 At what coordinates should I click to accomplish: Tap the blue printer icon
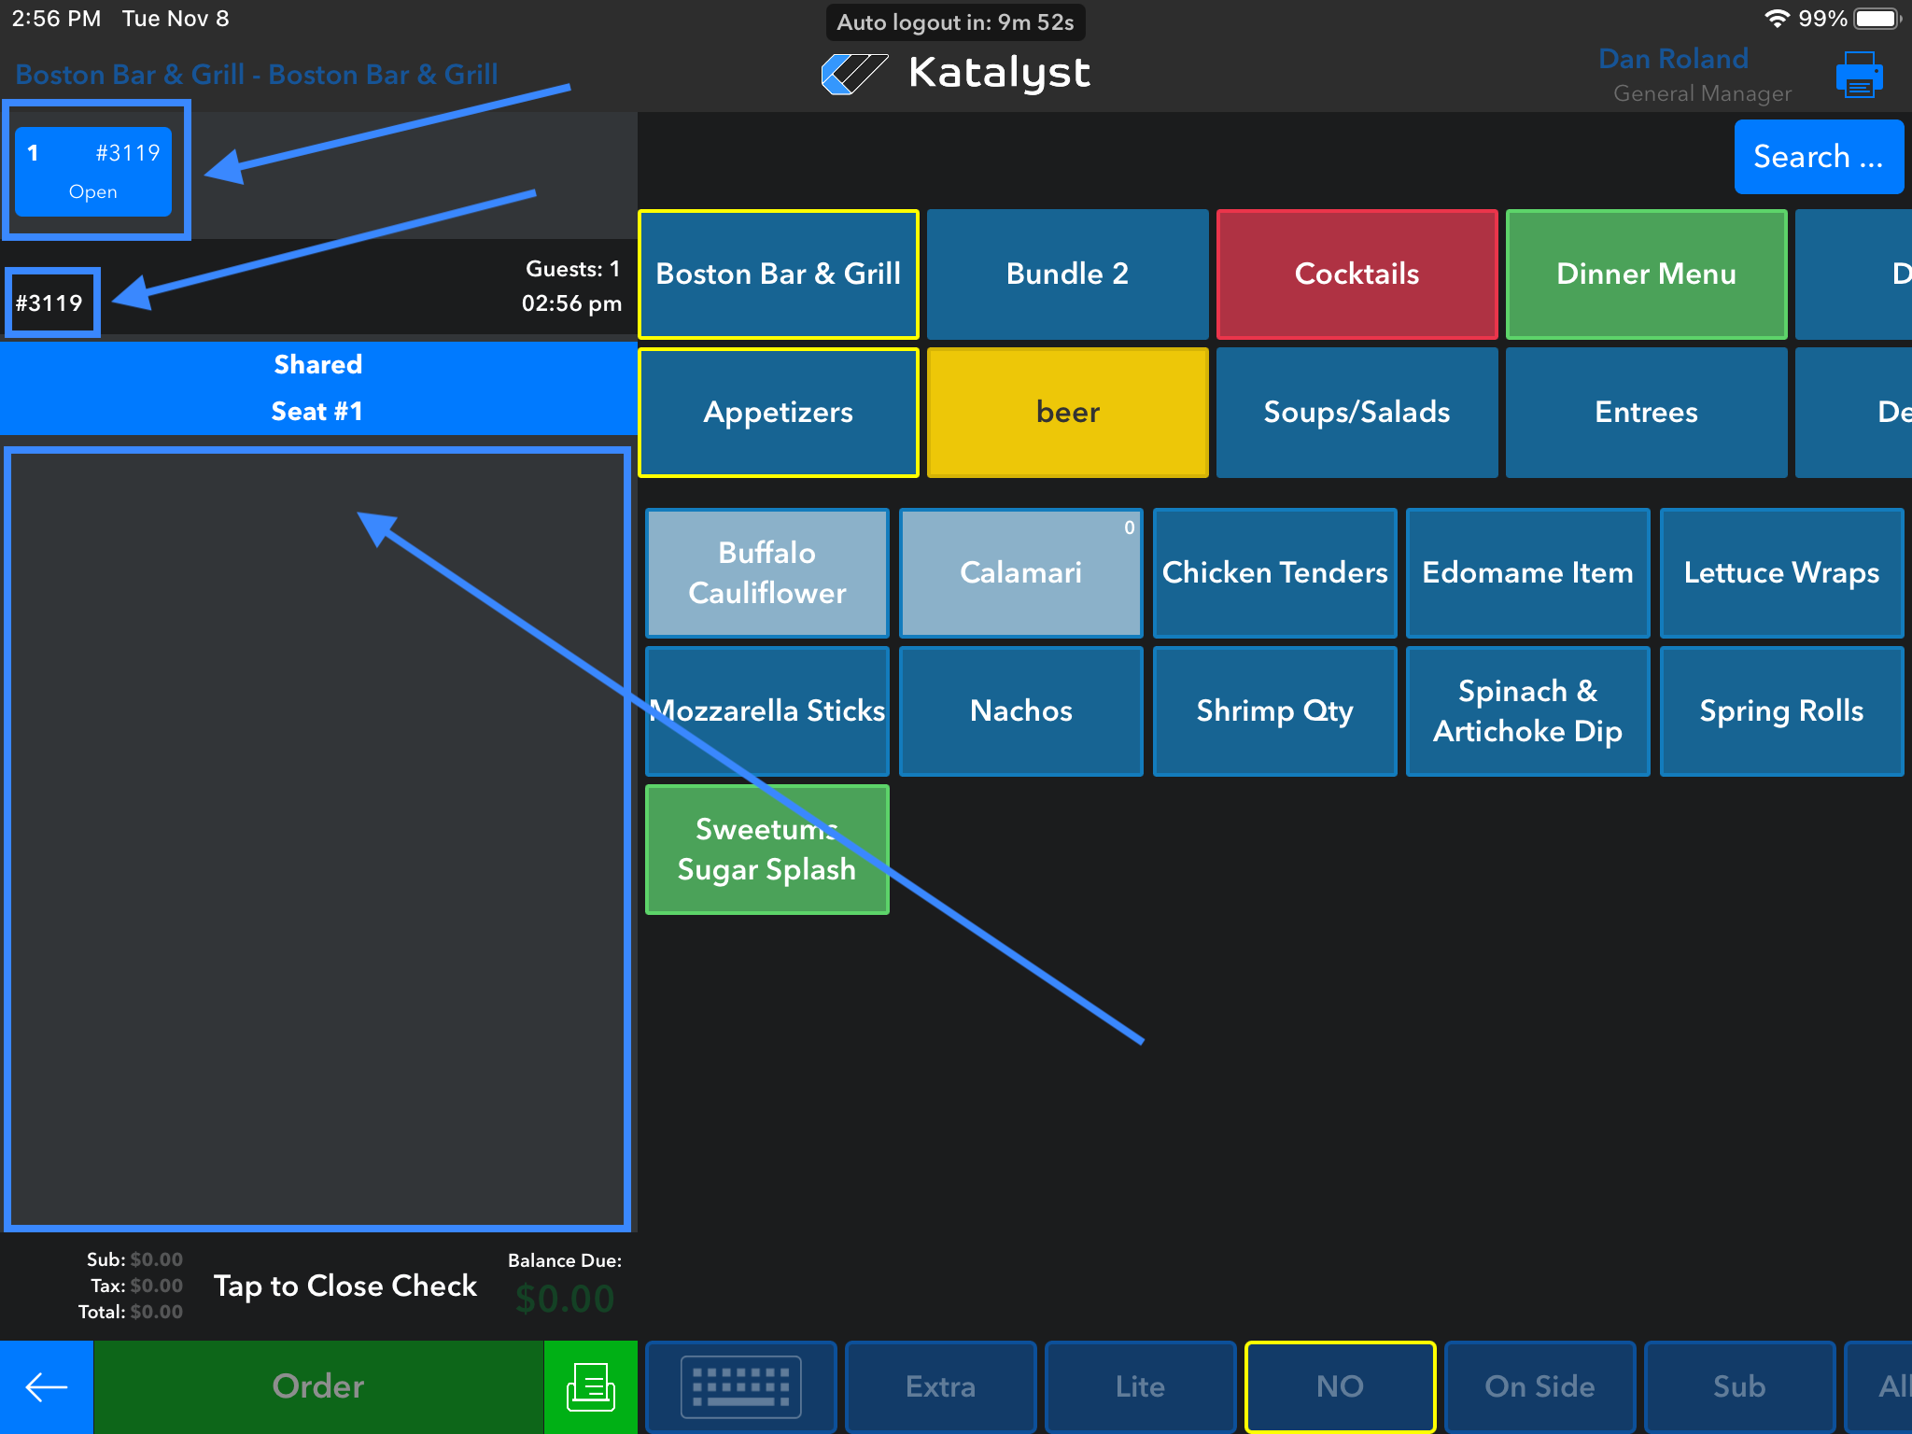pos(1858,75)
